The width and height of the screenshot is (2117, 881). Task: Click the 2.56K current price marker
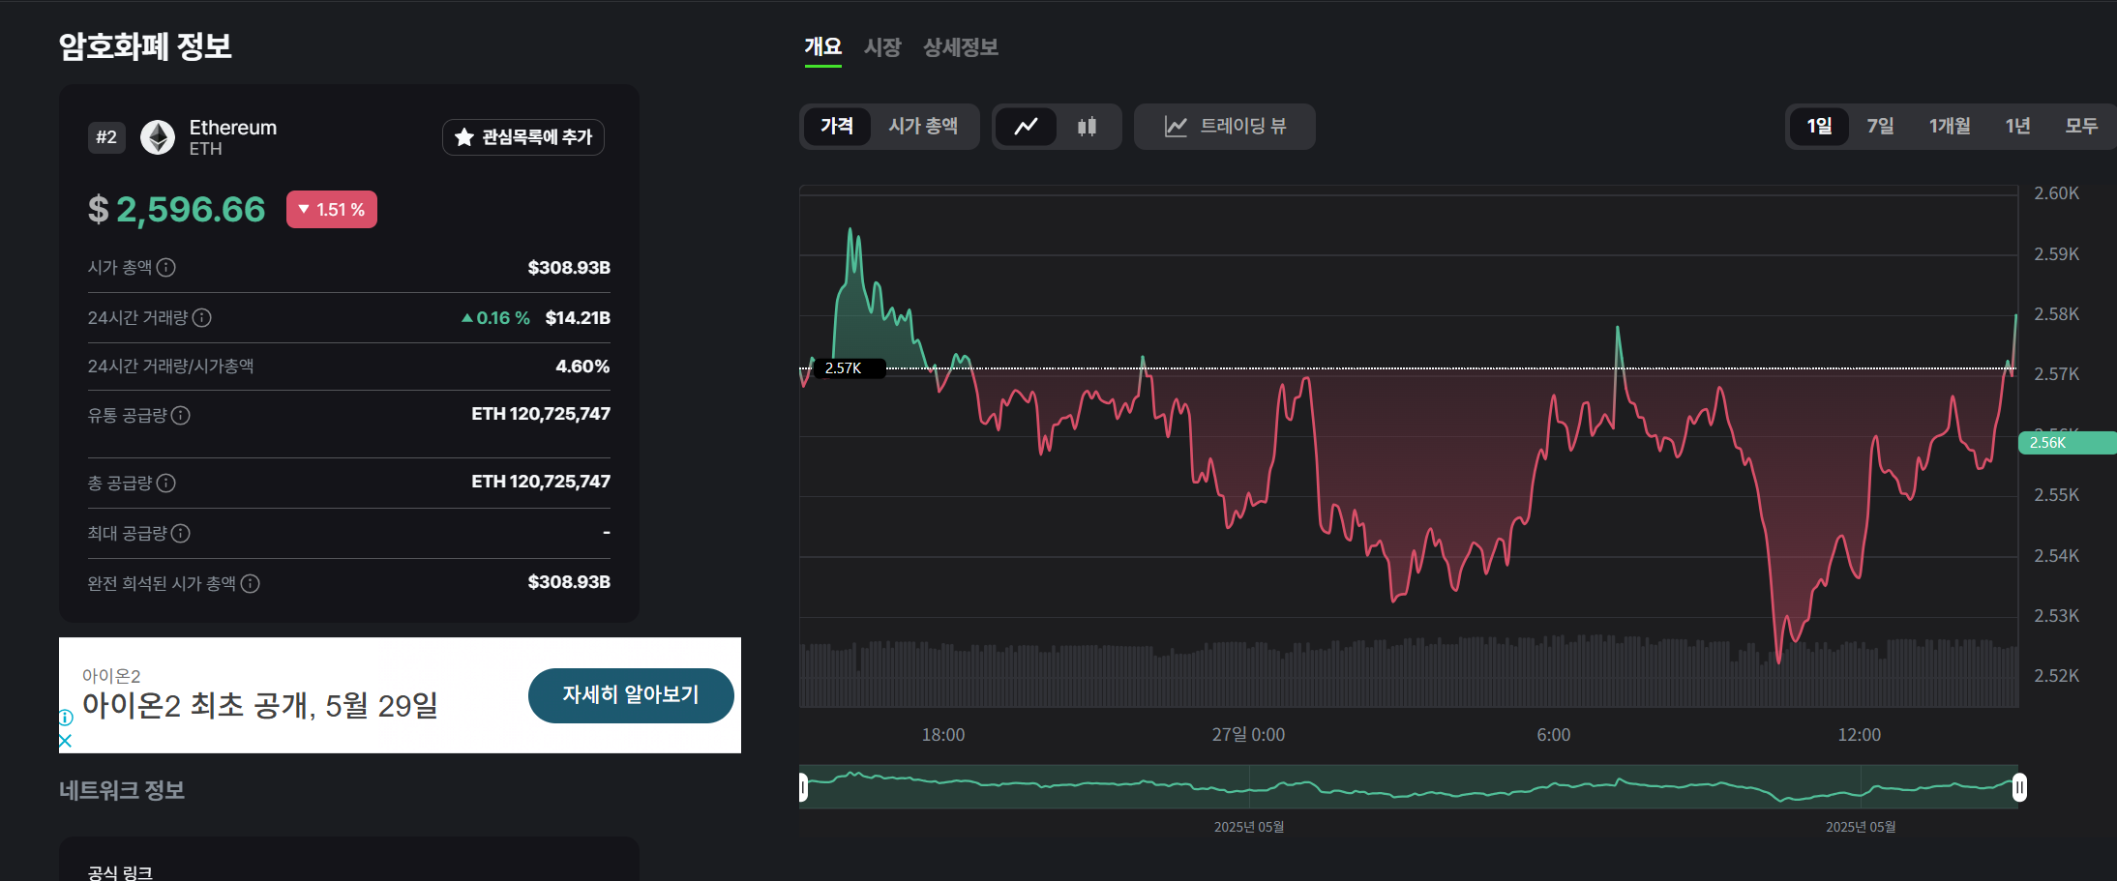pyautogui.click(x=2067, y=443)
